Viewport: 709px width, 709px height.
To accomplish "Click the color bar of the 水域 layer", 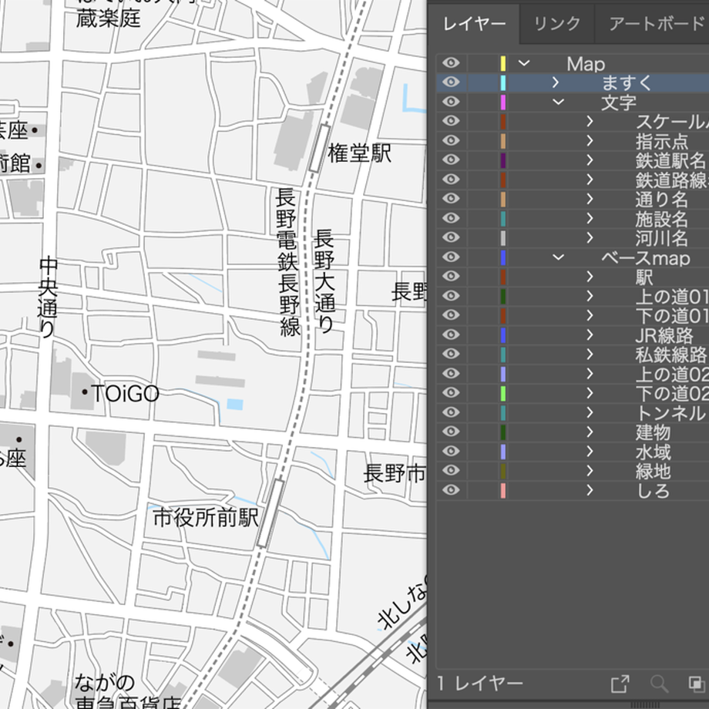I will pos(502,452).
